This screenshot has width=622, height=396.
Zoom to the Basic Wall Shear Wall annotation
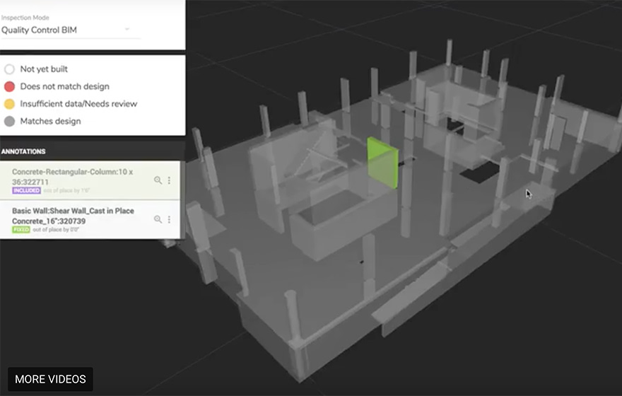(158, 219)
